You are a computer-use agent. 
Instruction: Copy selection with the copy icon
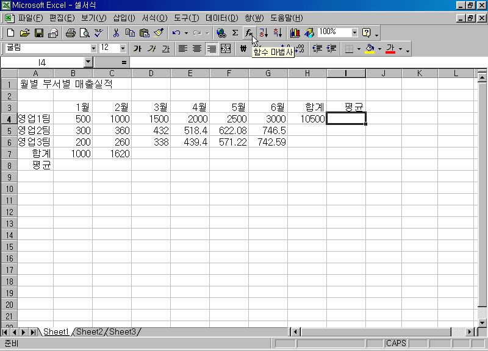[x=130, y=33]
